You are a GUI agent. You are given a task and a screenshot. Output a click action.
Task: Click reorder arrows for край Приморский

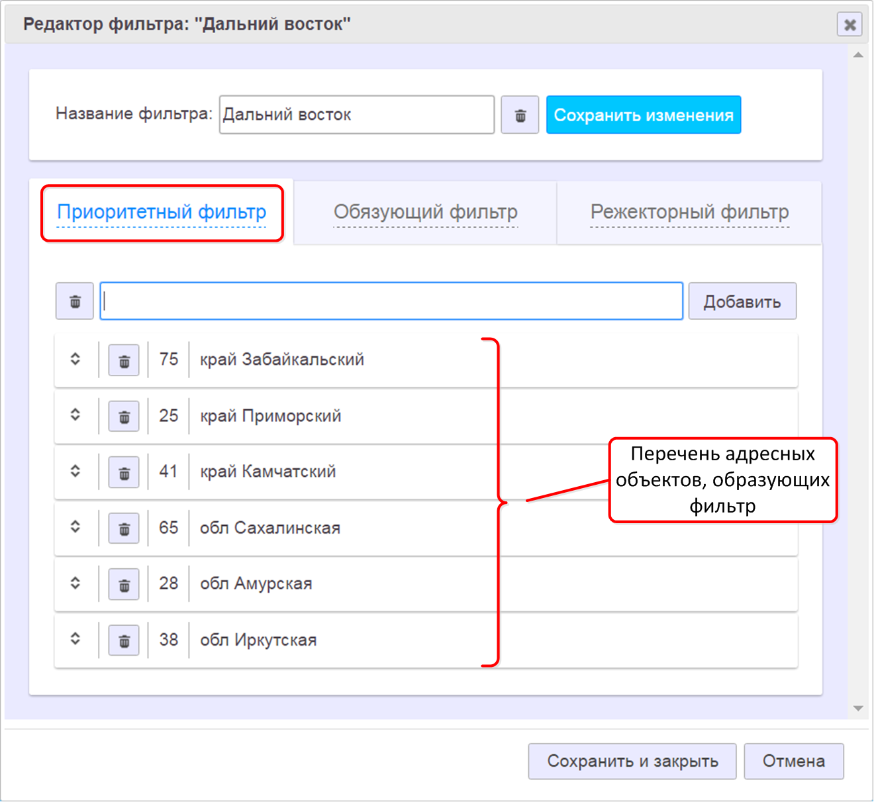tap(75, 415)
